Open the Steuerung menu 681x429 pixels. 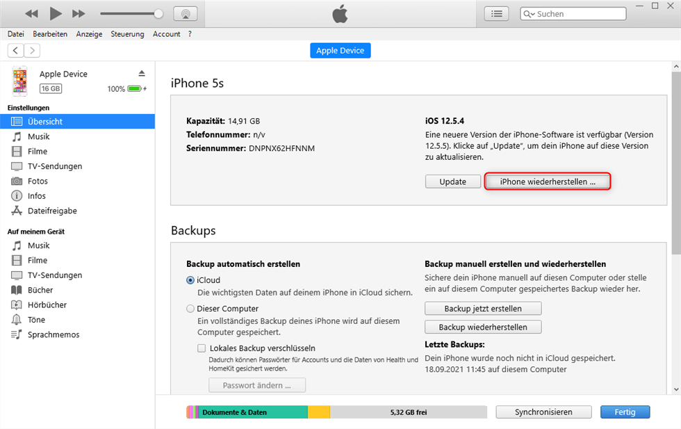[127, 34]
